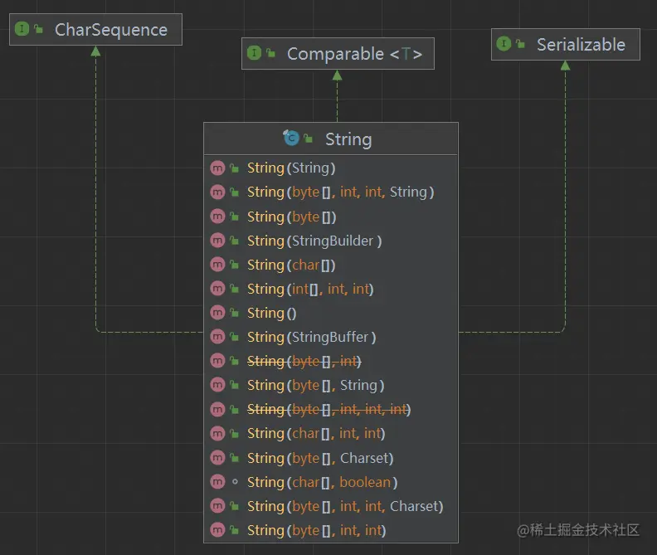Select the CharSequence interface node
Image resolution: width=657 pixels, height=555 pixels.
[110, 30]
